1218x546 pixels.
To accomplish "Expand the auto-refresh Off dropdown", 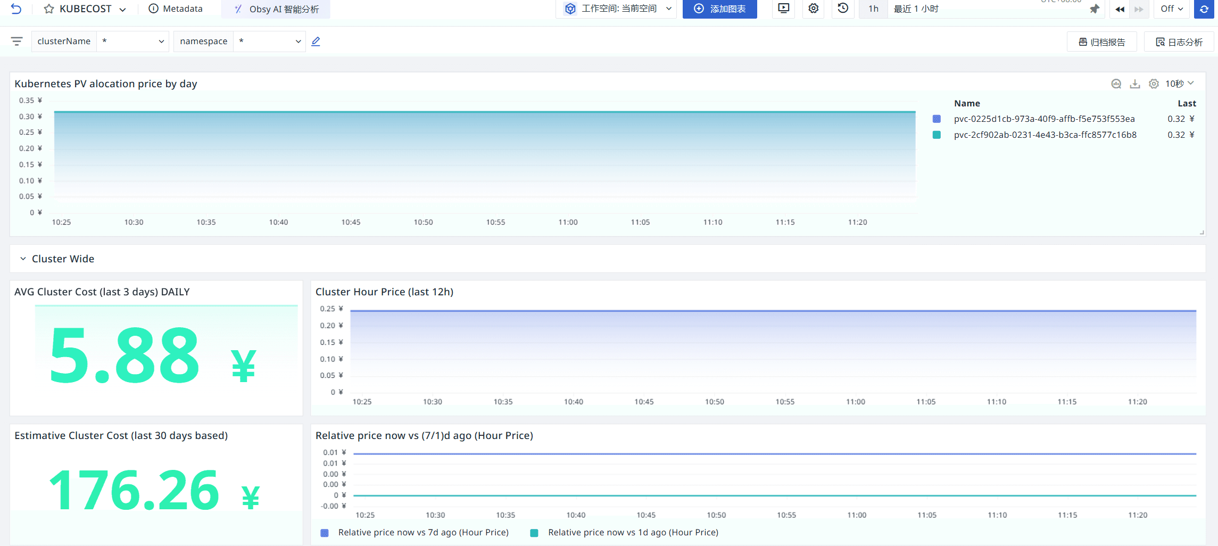I will tap(1172, 9).
